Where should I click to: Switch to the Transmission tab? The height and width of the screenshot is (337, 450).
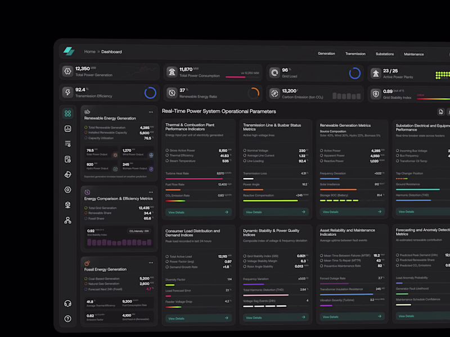355,54
